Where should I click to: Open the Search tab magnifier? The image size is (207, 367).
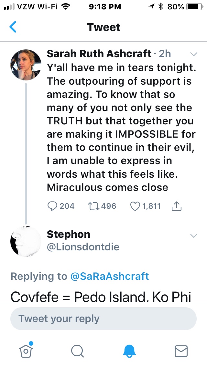[78, 351]
